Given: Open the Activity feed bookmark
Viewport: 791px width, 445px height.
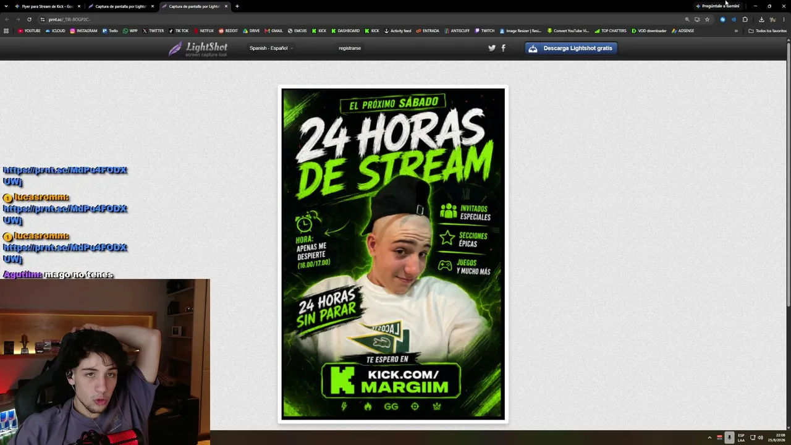Looking at the screenshot, I should click(x=397, y=31).
